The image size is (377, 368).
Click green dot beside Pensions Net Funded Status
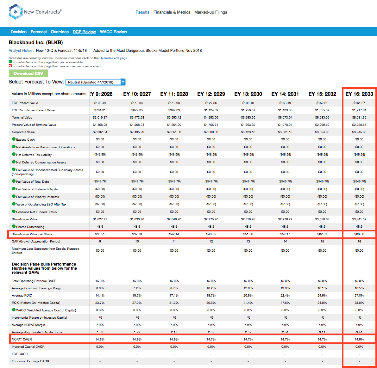point(14,212)
